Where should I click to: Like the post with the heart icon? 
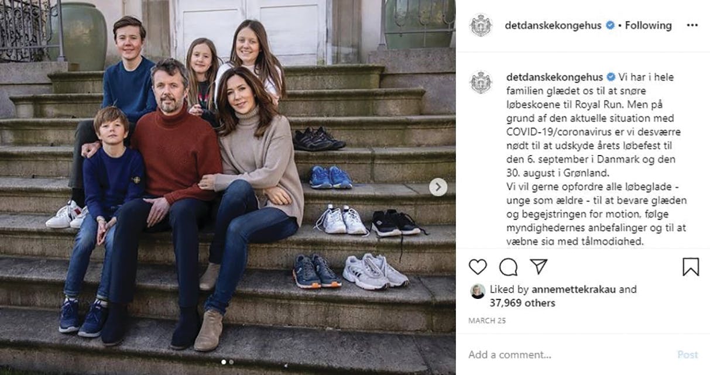[478, 267]
